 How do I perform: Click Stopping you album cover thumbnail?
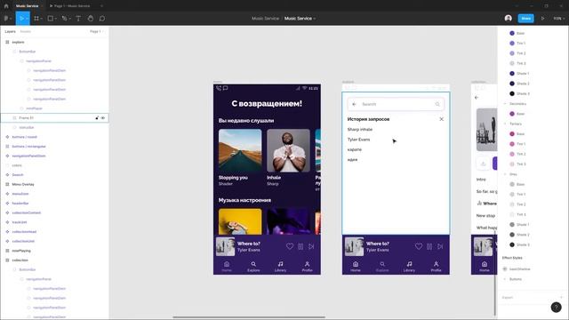(x=240, y=150)
